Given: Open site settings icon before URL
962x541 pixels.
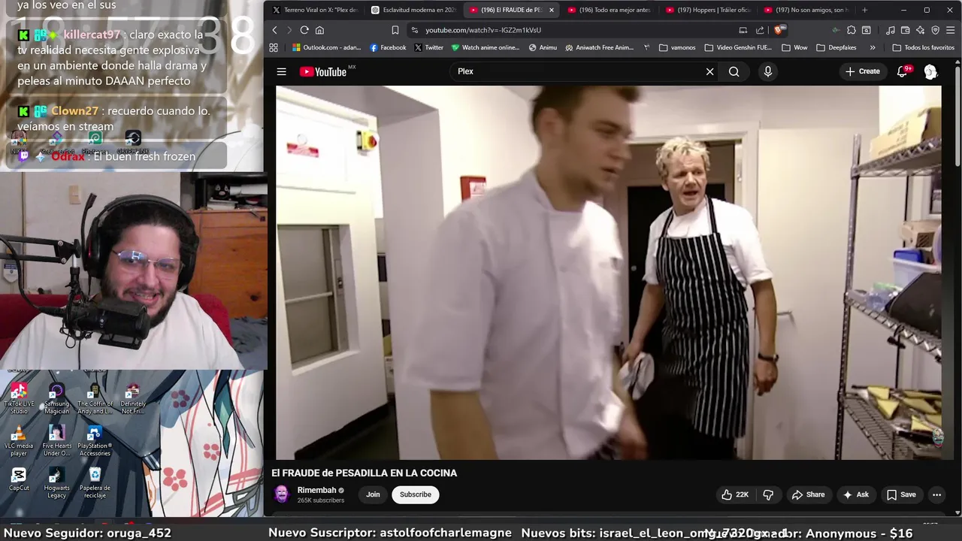Looking at the screenshot, I should click(x=414, y=30).
